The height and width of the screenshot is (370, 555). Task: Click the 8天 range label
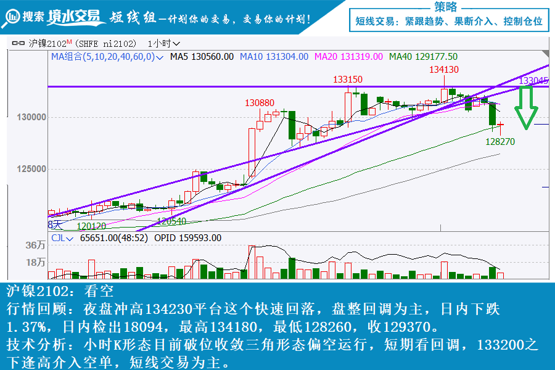pos(55,224)
